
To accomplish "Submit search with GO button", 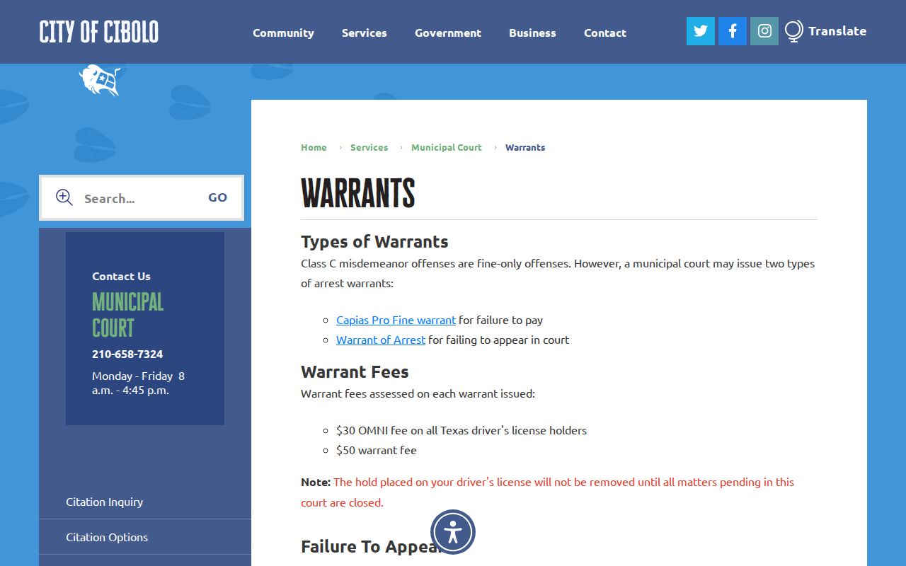I will coord(217,197).
